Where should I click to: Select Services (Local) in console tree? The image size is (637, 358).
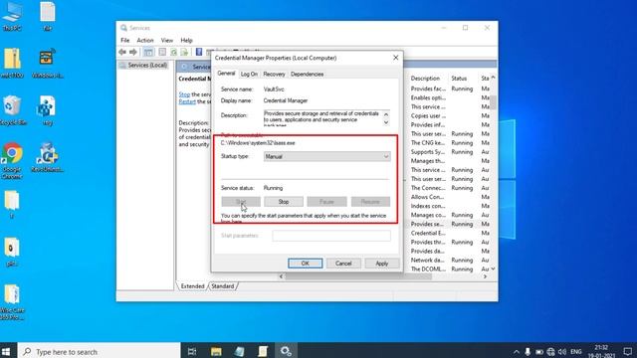click(143, 65)
